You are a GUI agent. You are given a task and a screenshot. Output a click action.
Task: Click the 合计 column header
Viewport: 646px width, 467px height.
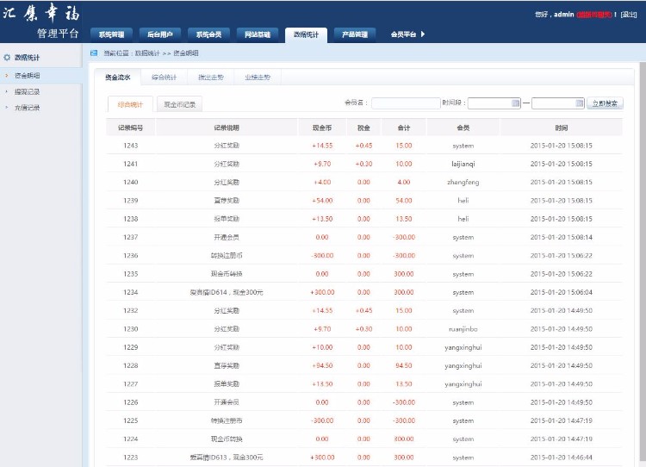coord(404,128)
